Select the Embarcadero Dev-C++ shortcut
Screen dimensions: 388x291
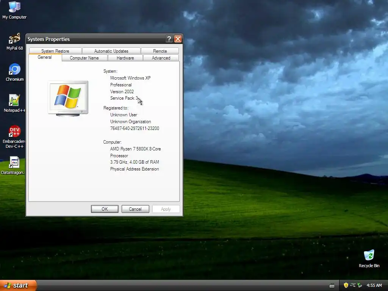14,136
